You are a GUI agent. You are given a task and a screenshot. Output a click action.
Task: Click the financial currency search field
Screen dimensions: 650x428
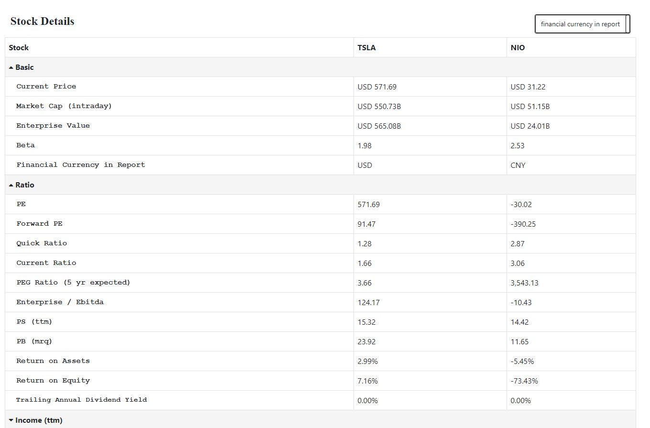pos(582,24)
